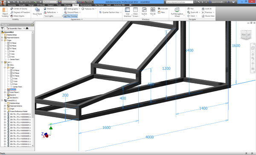
Task: Select Frame Reference Model in browser tree
Action: pyautogui.click(x=18, y=111)
